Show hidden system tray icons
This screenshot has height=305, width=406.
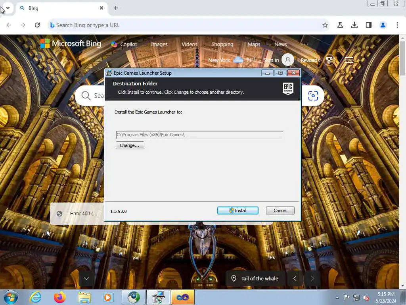[337, 297]
